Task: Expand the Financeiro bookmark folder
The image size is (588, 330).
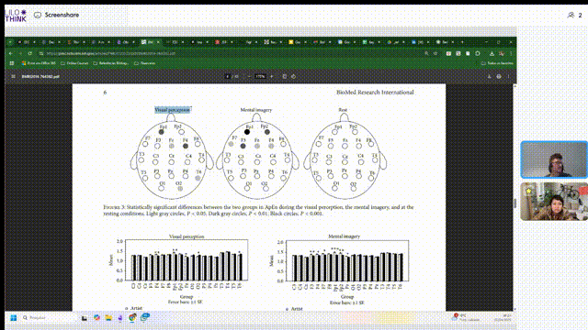Action: pos(144,63)
